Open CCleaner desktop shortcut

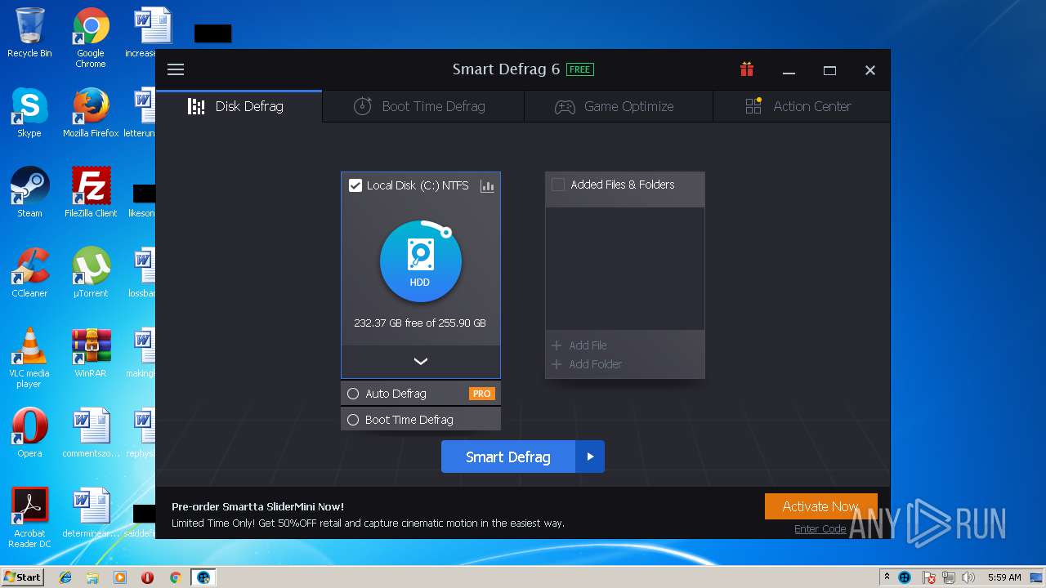(29, 274)
